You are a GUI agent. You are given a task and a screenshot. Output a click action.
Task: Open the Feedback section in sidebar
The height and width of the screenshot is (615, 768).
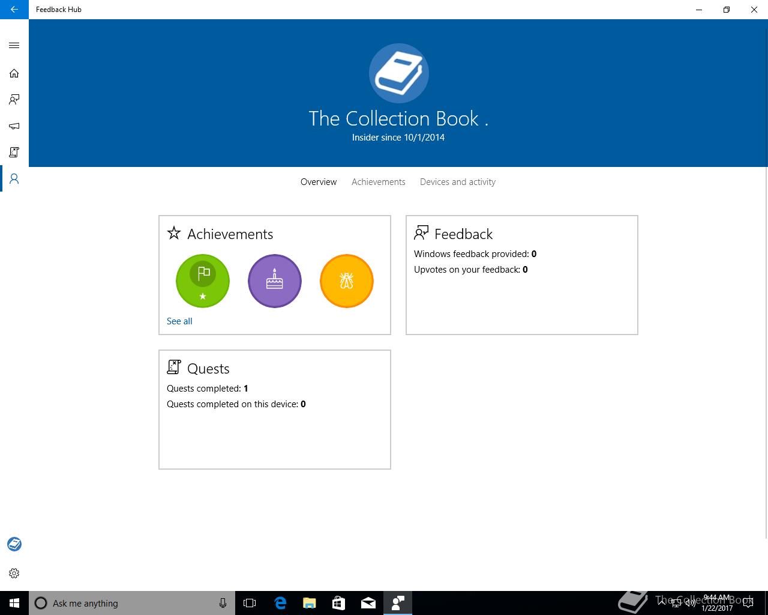click(14, 100)
